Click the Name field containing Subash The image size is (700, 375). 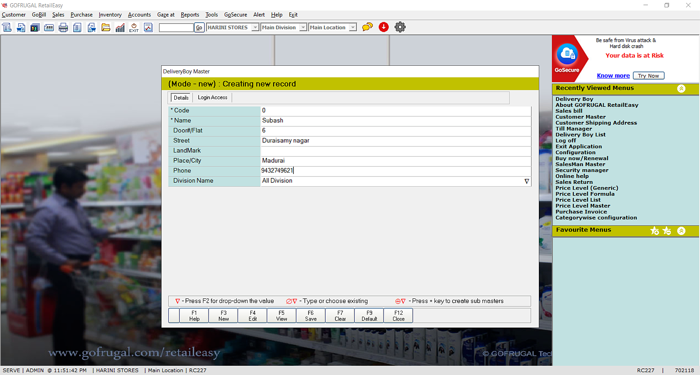point(396,121)
